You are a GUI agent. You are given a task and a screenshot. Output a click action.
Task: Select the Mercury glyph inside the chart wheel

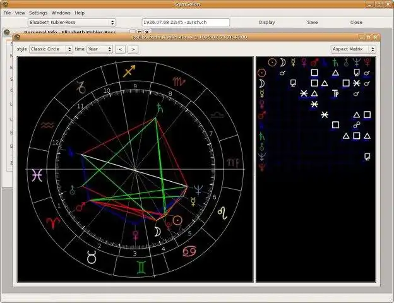pyautogui.click(x=193, y=202)
